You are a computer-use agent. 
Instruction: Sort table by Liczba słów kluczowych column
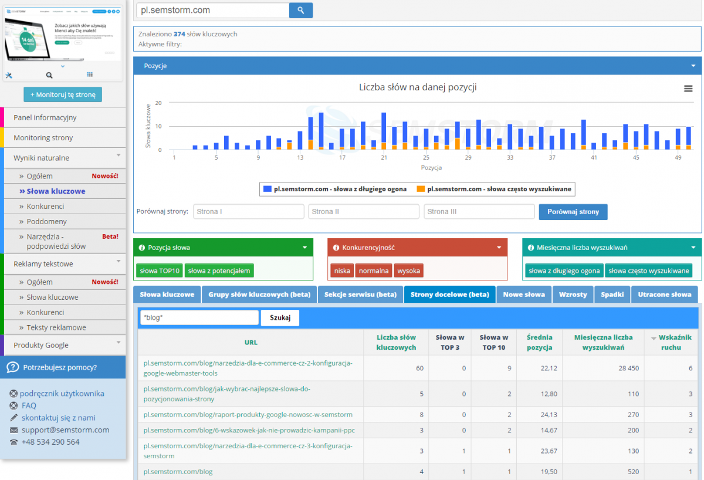[396, 342]
